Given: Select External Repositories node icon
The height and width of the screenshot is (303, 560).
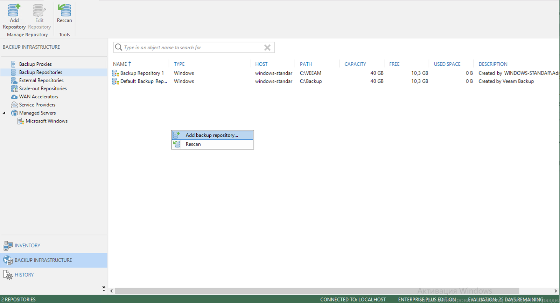Looking at the screenshot, I should tap(14, 80).
